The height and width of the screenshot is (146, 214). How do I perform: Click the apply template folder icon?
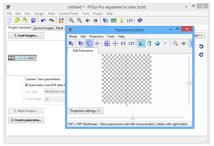25,21
